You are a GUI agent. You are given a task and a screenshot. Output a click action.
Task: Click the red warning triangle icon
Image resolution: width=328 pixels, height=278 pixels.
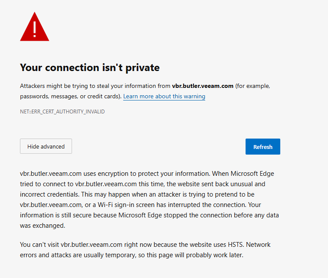click(x=35, y=28)
